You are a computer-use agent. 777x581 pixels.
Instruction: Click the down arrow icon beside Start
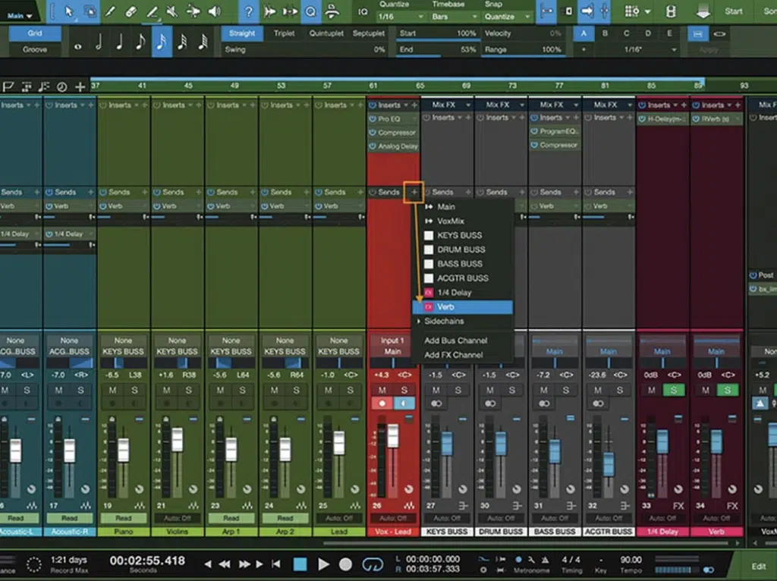tap(703, 11)
